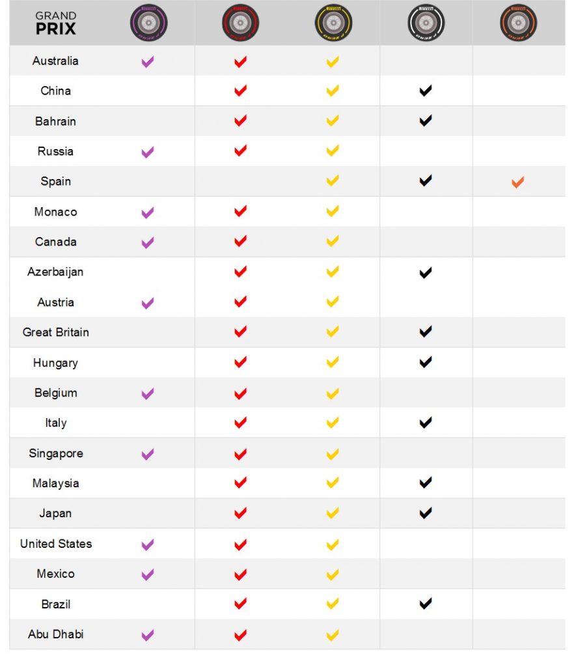This screenshot has width=574, height=667.
Task: Click the black checkmark in China row
Action: (x=426, y=90)
